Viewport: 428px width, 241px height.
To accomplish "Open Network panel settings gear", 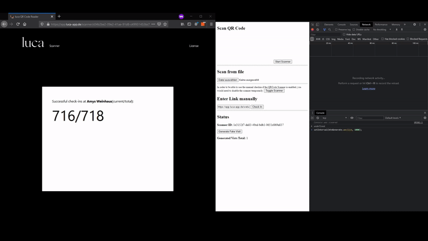I will click(x=425, y=29).
